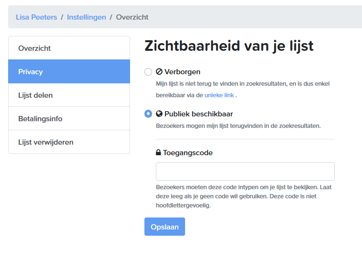Click the Lisa Peeters breadcrumb link
The image size is (362, 263).
pos(36,17)
